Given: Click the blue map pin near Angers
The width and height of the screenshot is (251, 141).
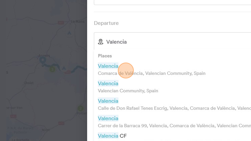Looking at the screenshot, I should click(43, 60).
